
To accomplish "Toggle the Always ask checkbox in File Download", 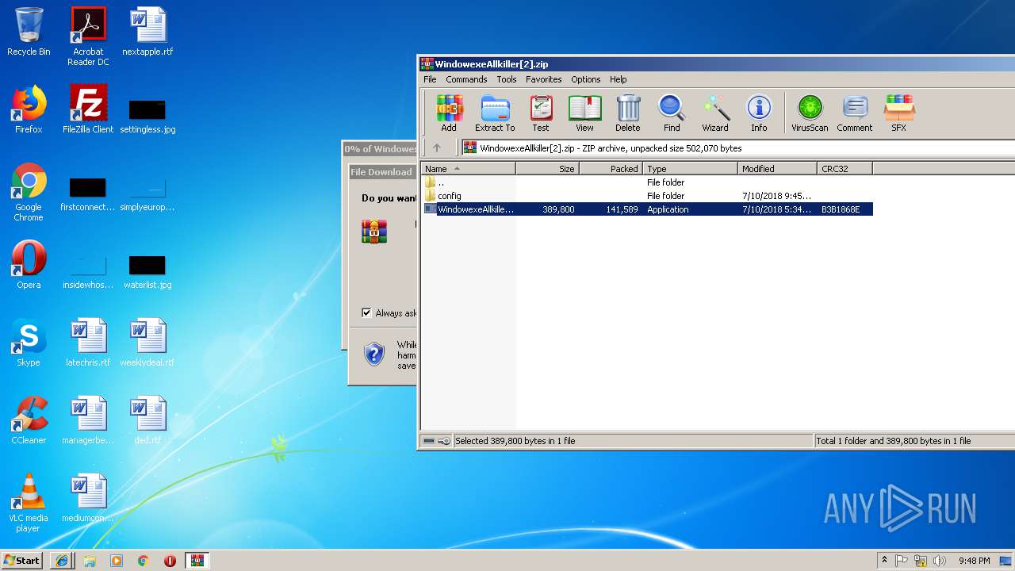I will [x=366, y=312].
